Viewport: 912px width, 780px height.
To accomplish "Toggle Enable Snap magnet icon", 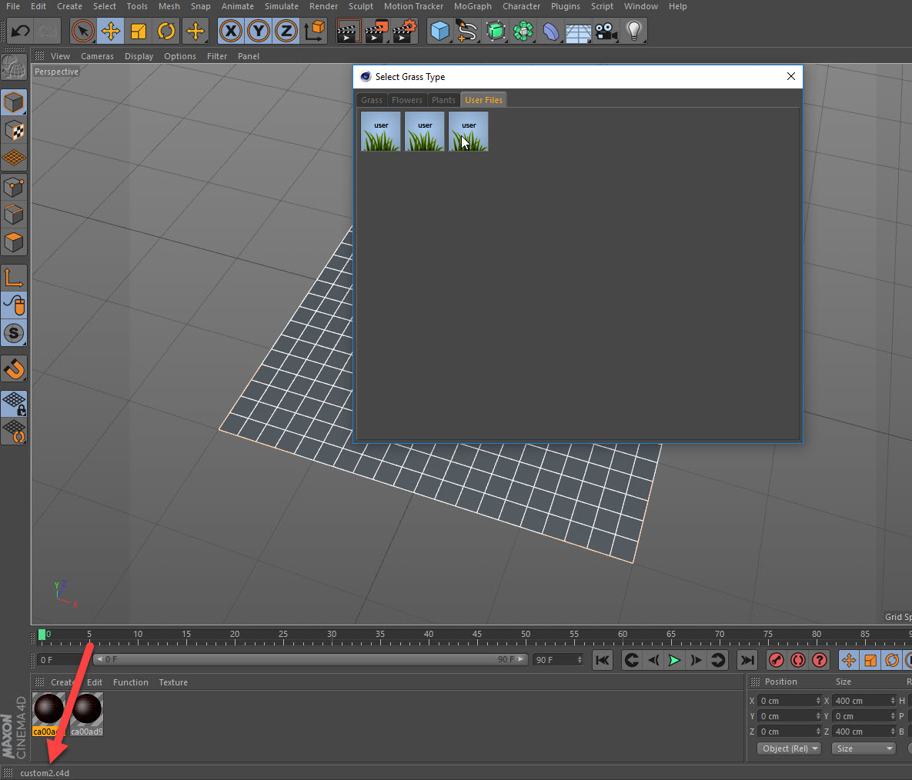I will (x=14, y=368).
